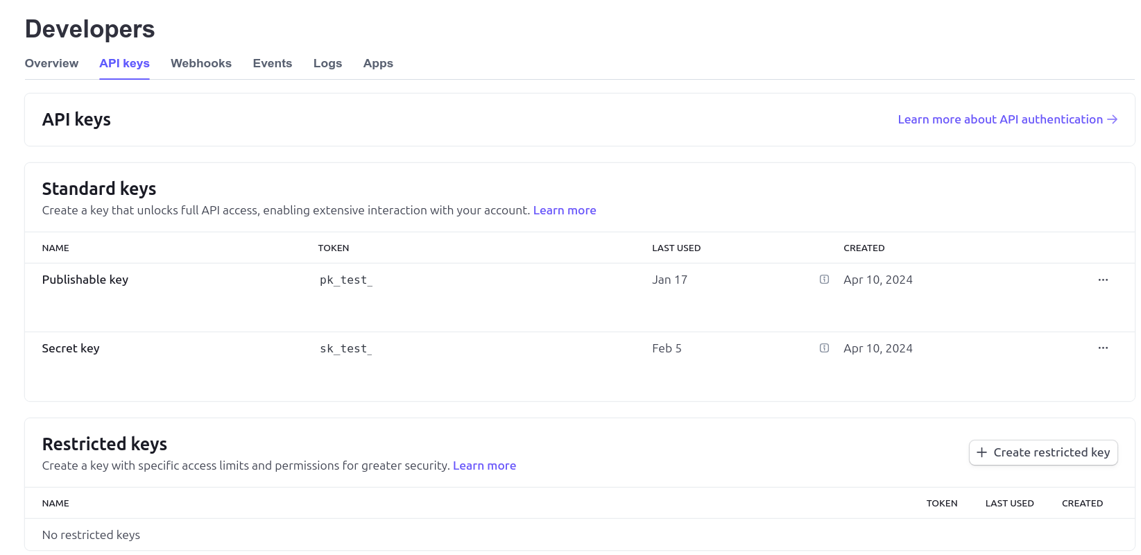Select the API keys tab
The width and height of the screenshot is (1141, 555).
124,63
